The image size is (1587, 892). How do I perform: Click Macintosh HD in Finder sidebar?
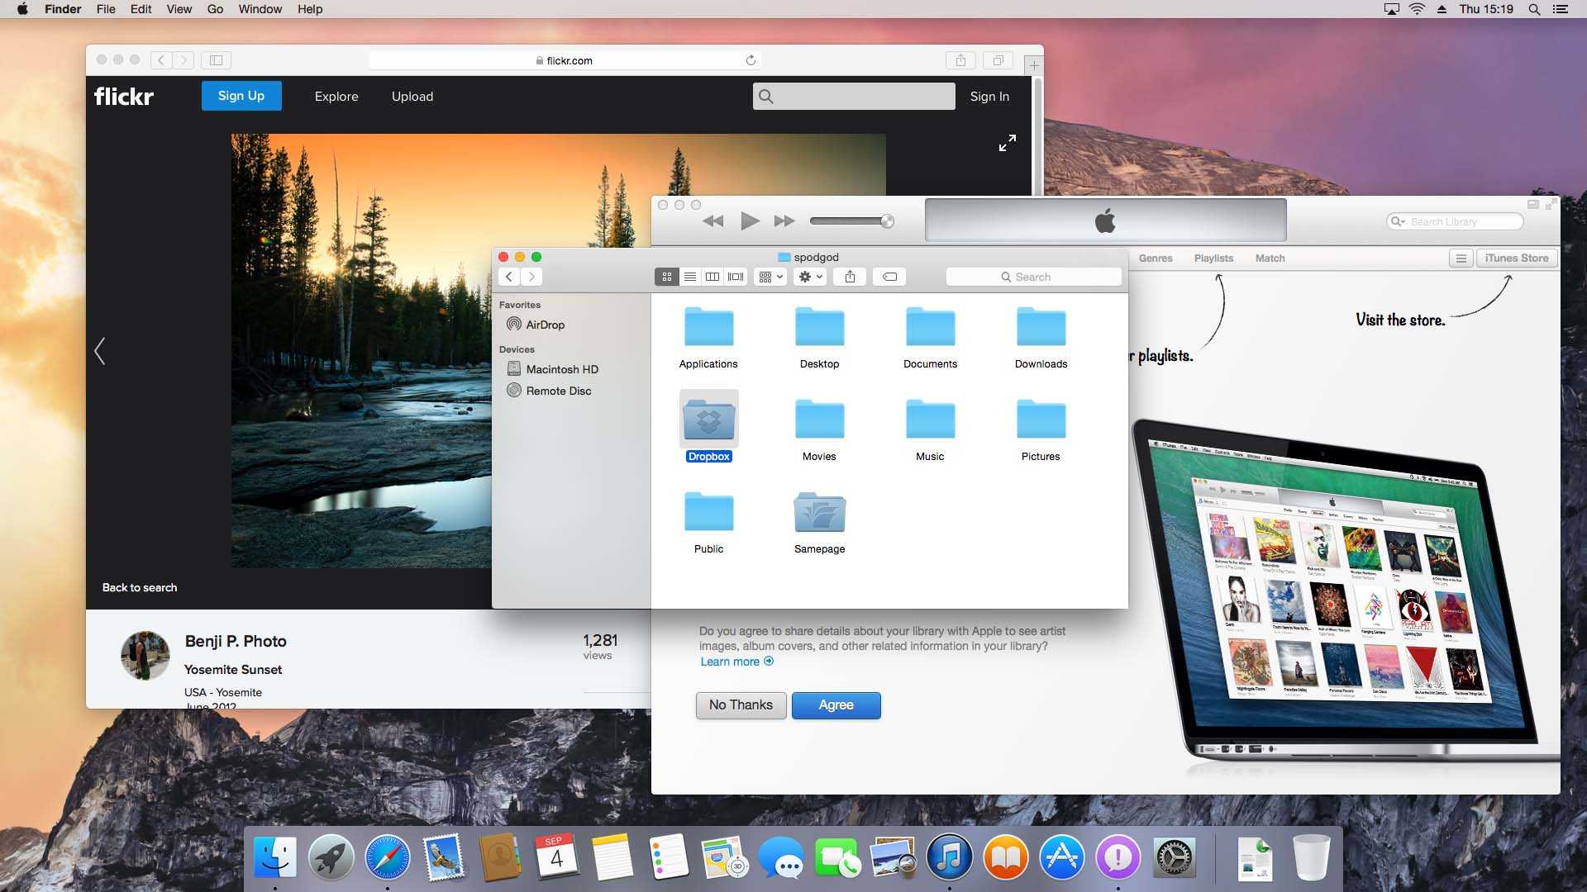560,369
